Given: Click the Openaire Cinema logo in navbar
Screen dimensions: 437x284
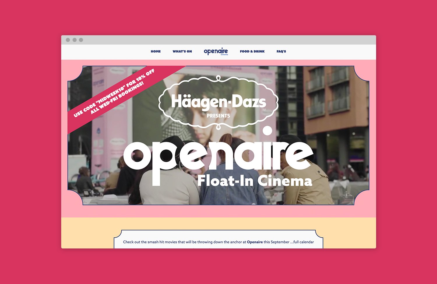Looking at the screenshot, I should 216,52.
